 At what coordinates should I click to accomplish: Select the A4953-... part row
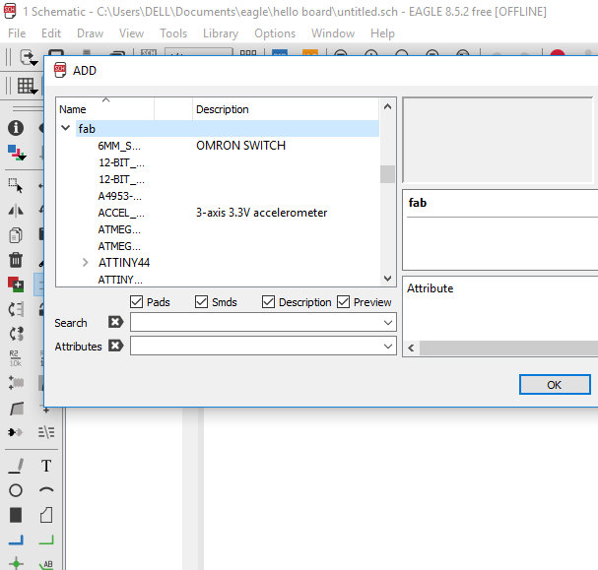tap(218, 196)
